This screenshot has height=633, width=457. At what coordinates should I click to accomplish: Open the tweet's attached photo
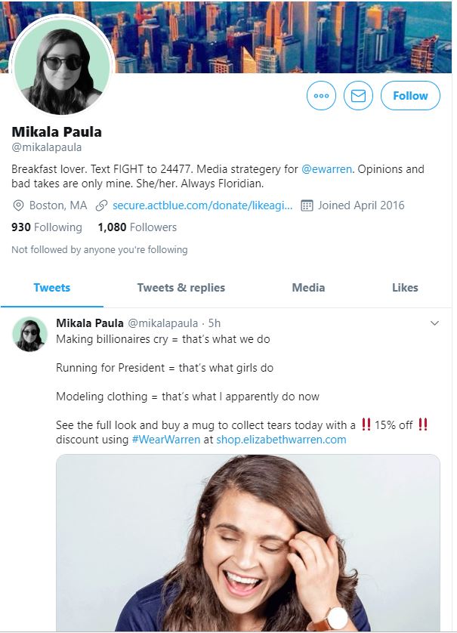248,542
